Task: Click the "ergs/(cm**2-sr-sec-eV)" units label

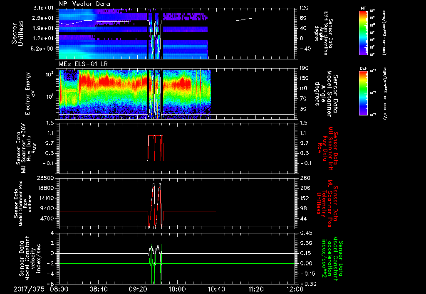Action: point(385,93)
